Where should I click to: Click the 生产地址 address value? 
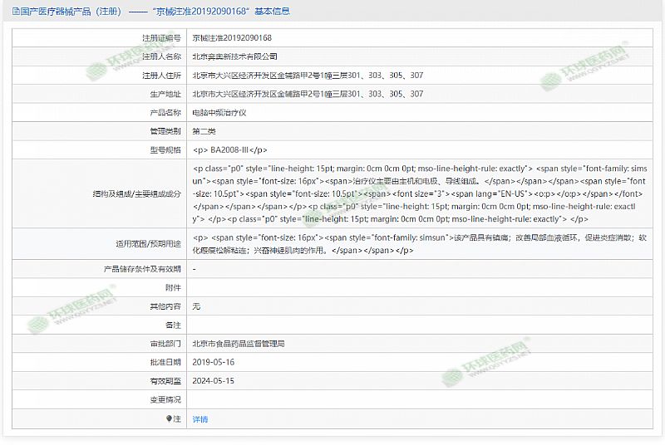[x=308, y=94]
